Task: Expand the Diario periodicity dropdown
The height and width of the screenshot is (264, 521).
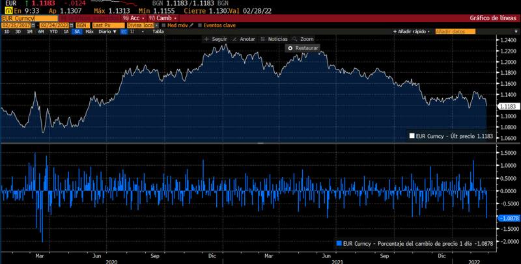Action: point(107,31)
